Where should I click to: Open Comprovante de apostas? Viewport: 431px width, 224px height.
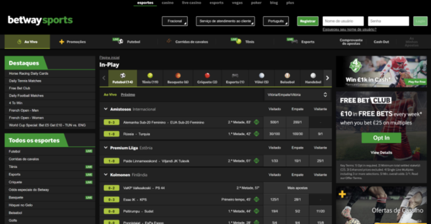click(x=351, y=42)
